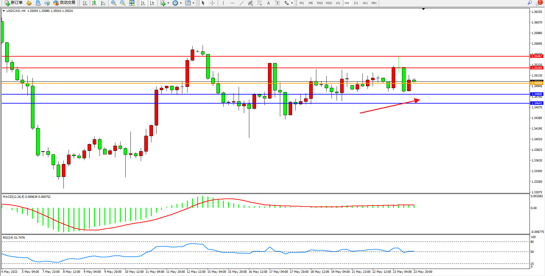Viewport: 545px width, 276px height.
Task: Switch chart to candlestick mode
Action: pos(94,3)
